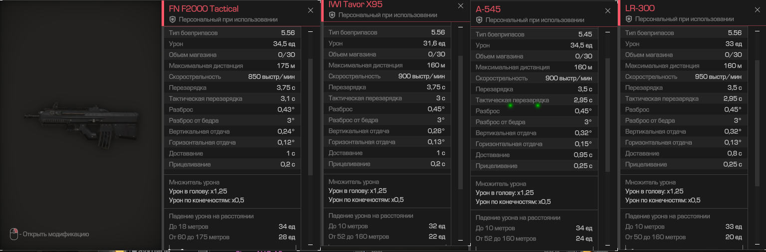Click Тактическая перезарядка 3,1 с in FN F2000 panel
This screenshot has height=252, width=766.
(232, 99)
